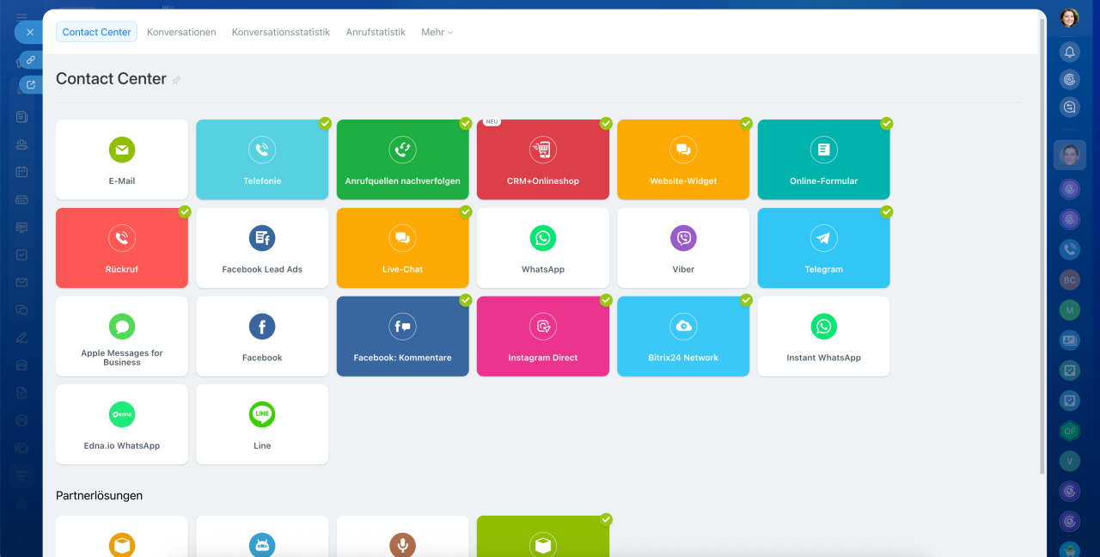Image resolution: width=1100 pixels, height=557 pixels.
Task: Open Facebook Lead Ads tile
Action: (x=262, y=248)
